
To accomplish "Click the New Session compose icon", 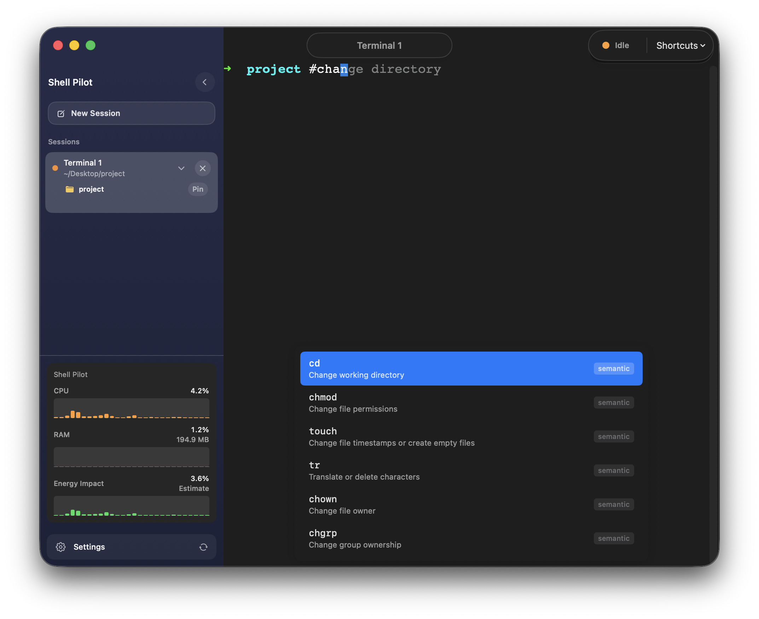I will (x=61, y=114).
